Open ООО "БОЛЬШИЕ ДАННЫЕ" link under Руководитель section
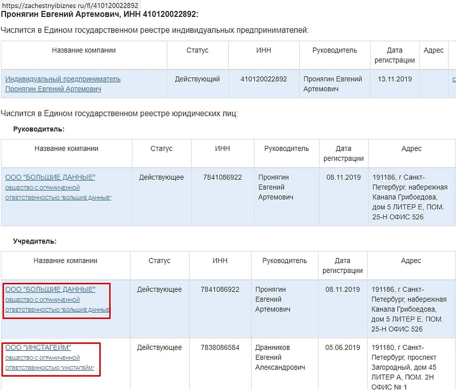The width and height of the screenshot is (456, 390). (50, 177)
